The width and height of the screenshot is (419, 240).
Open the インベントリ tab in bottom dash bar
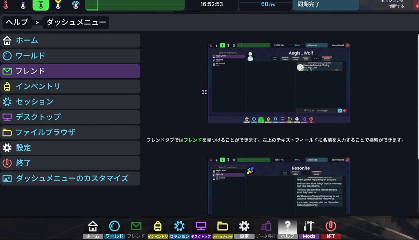point(157,229)
